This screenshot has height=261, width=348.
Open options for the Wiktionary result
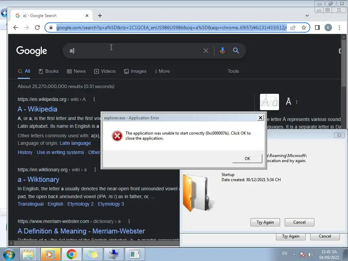click(95, 170)
